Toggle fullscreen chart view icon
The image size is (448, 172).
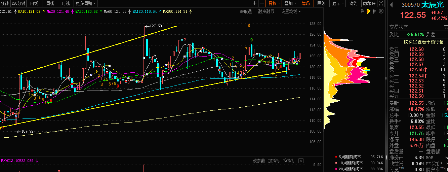tap(381, 3)
